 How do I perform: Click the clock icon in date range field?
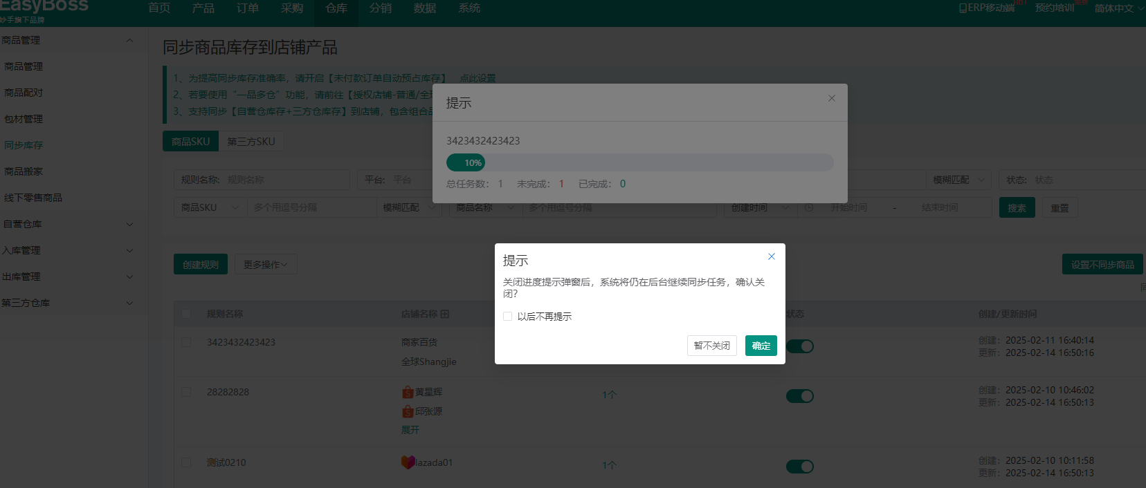pos(809,207)
